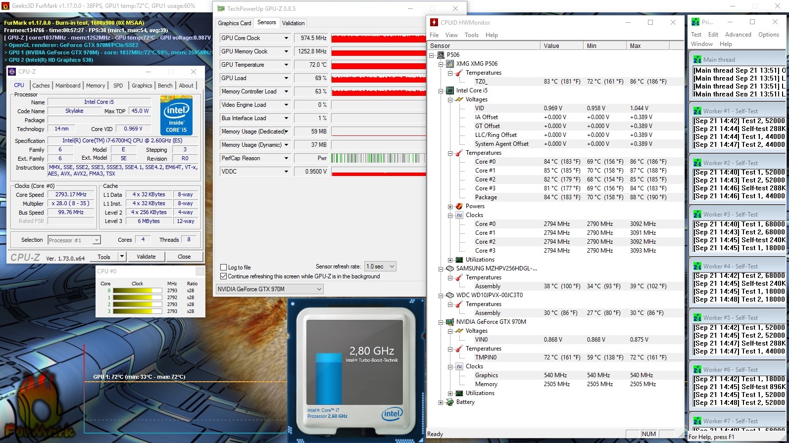Click the Sensor column header in HWMonitor
This screenshot has height=443, width=789.
click(x=484, y=45)
